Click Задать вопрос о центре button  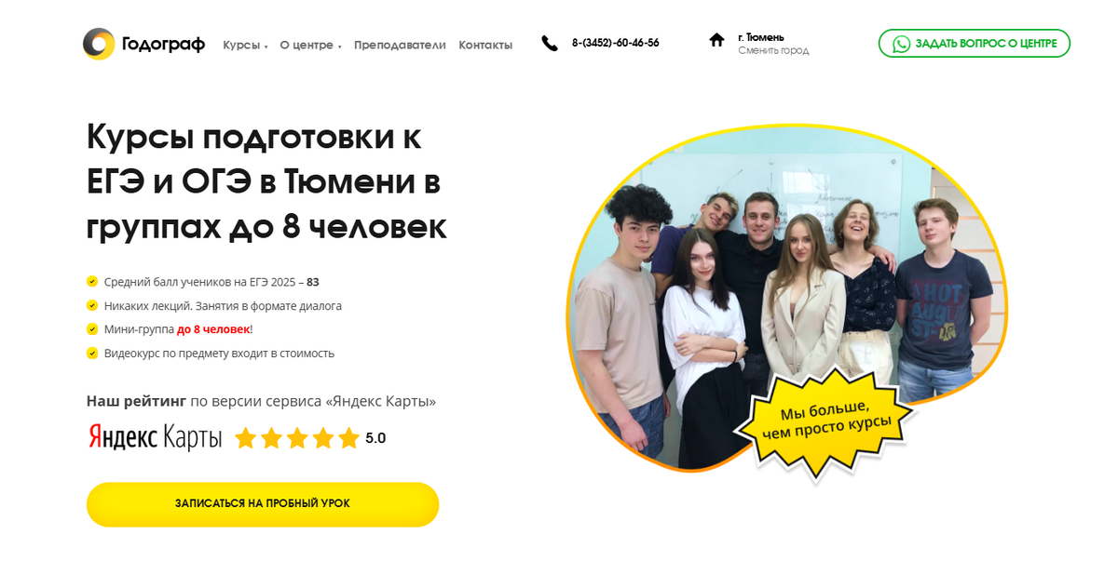point(975,44)
